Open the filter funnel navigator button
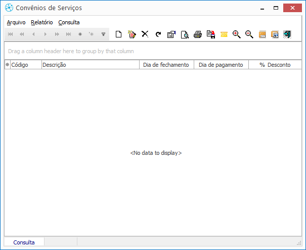 coord(103,34)
